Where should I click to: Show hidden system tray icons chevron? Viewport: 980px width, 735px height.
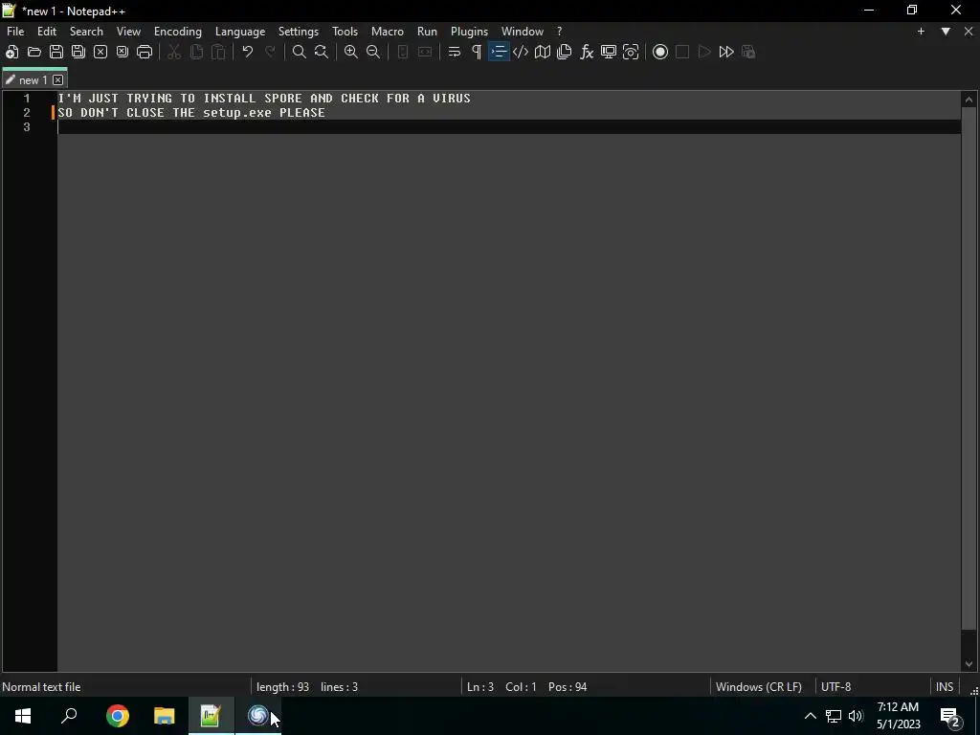click(810, 716)
